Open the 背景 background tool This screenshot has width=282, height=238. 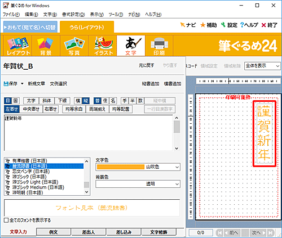(x=46, y=46)
